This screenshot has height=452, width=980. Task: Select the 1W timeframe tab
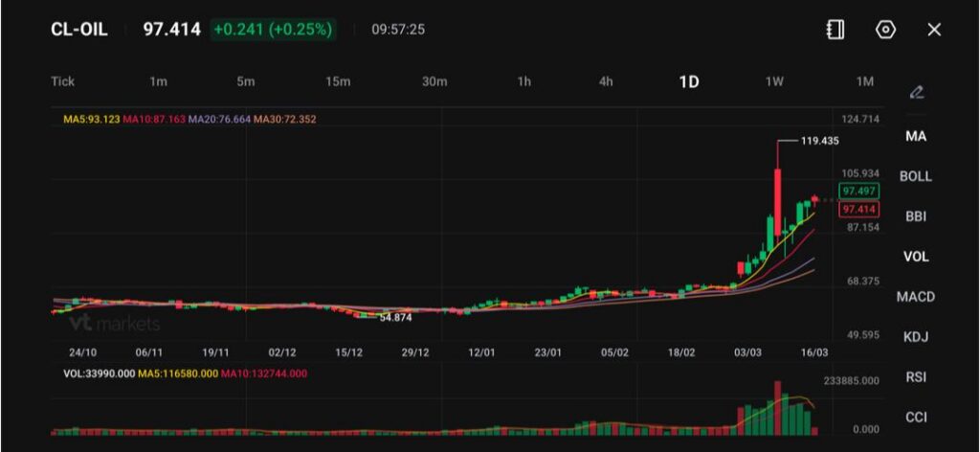click(x=774, y=81)
